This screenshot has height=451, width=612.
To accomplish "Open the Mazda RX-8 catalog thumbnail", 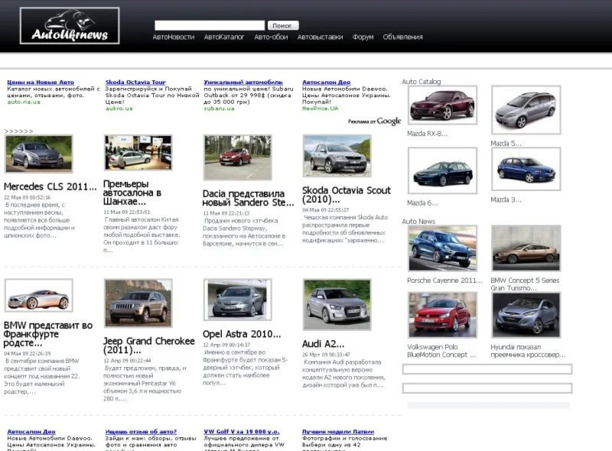I will (x=442, y=105).
